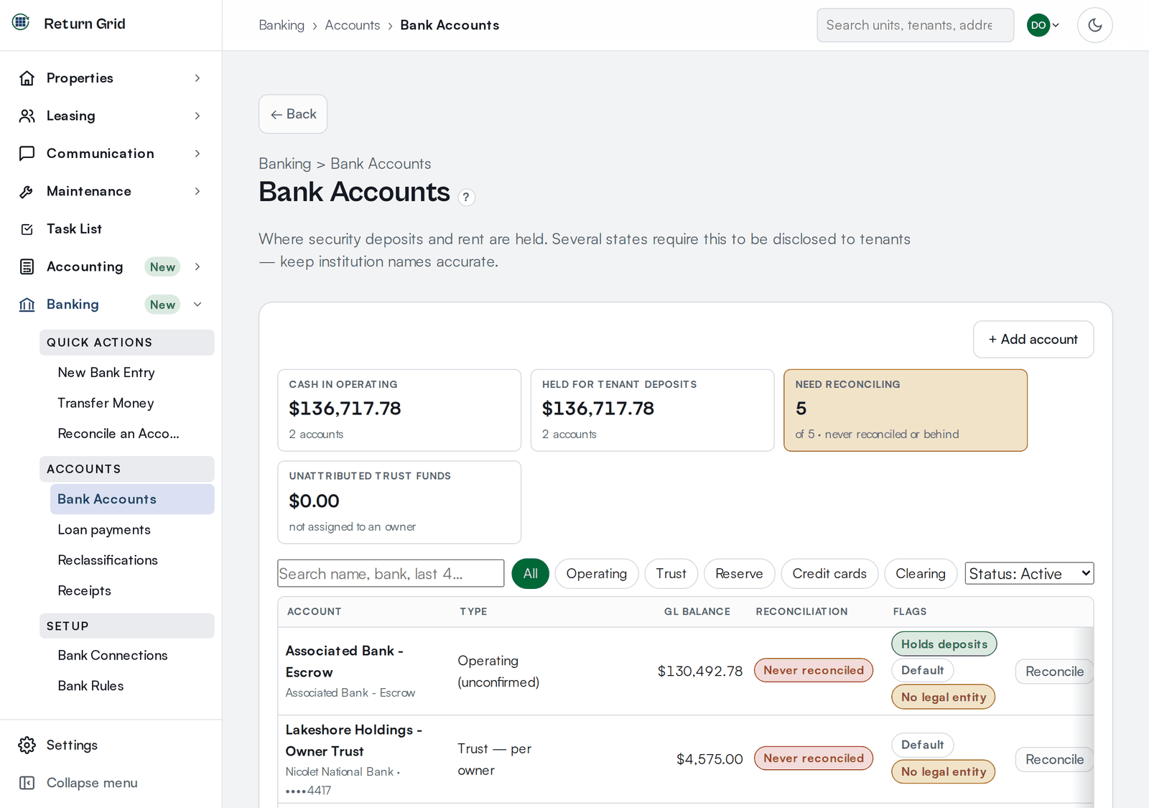This screenshot has width=1149, height=808.
Task: Click the Leasing people icon
Action: [27, 116]
